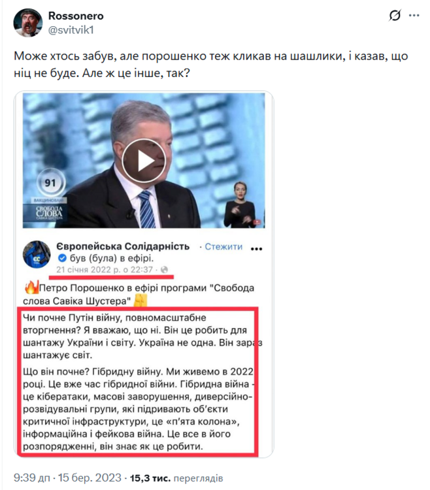The height and width of the screenshot is (490, 430).
Task: Open the Rossonero display name
Action: 76,16
